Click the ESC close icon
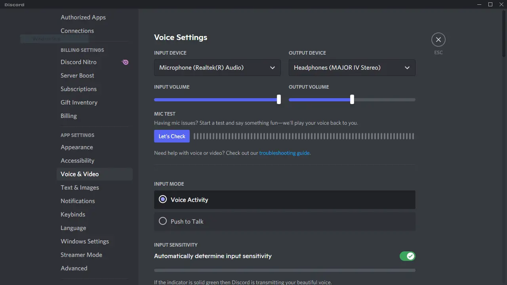The width and height of the screenshot is (507, 285). [x=438, y=40]
